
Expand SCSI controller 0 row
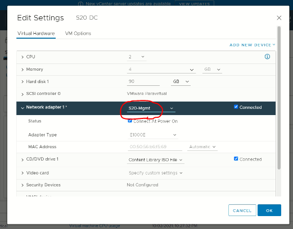click(22, 94)
